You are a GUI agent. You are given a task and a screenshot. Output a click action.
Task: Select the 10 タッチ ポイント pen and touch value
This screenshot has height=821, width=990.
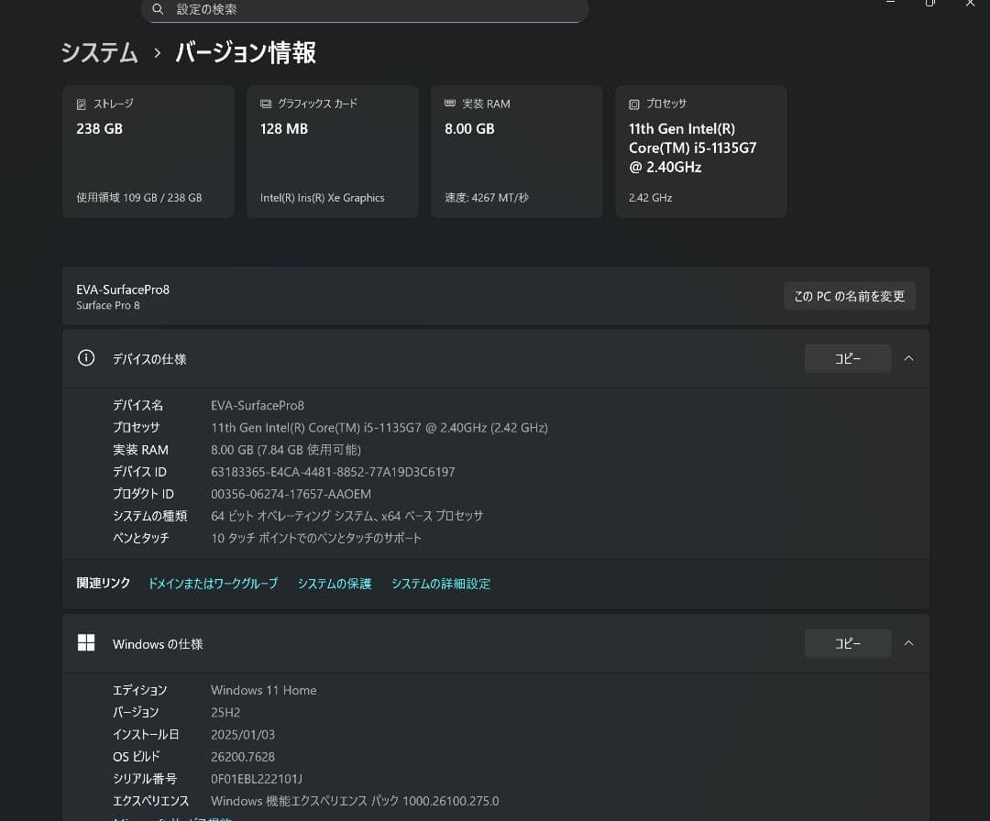point(316,538)
